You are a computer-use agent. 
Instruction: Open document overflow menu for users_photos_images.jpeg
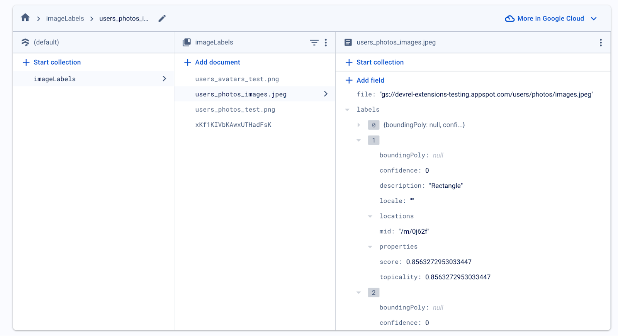click(601, 42)
